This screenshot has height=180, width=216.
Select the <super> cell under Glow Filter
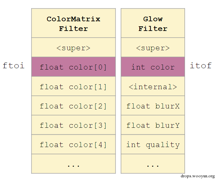pyautogui.click(x=153, y=47)
